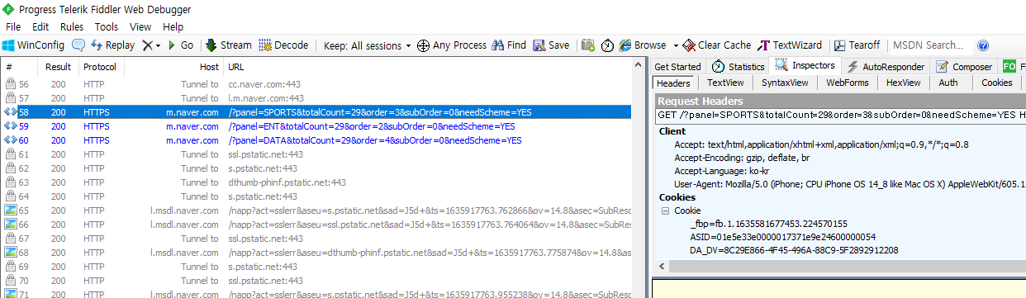Switch to the Get Started tab
The height and width of the screenshot is (298, 1026).
(x=677, y=67)
